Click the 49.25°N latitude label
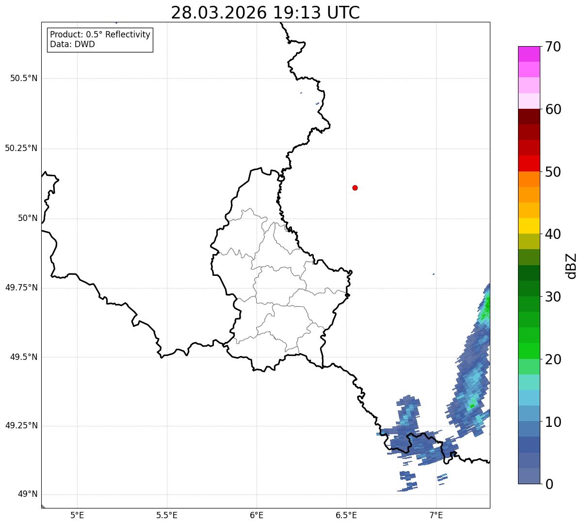The image size is (583, 525). pyautogui.click(x=21, y=426)
